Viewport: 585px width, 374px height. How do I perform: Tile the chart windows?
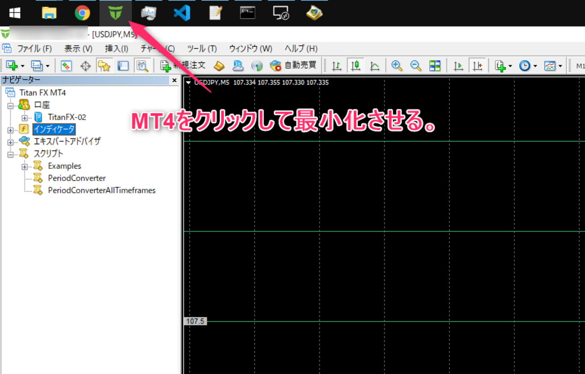click(x=435, y=65)
